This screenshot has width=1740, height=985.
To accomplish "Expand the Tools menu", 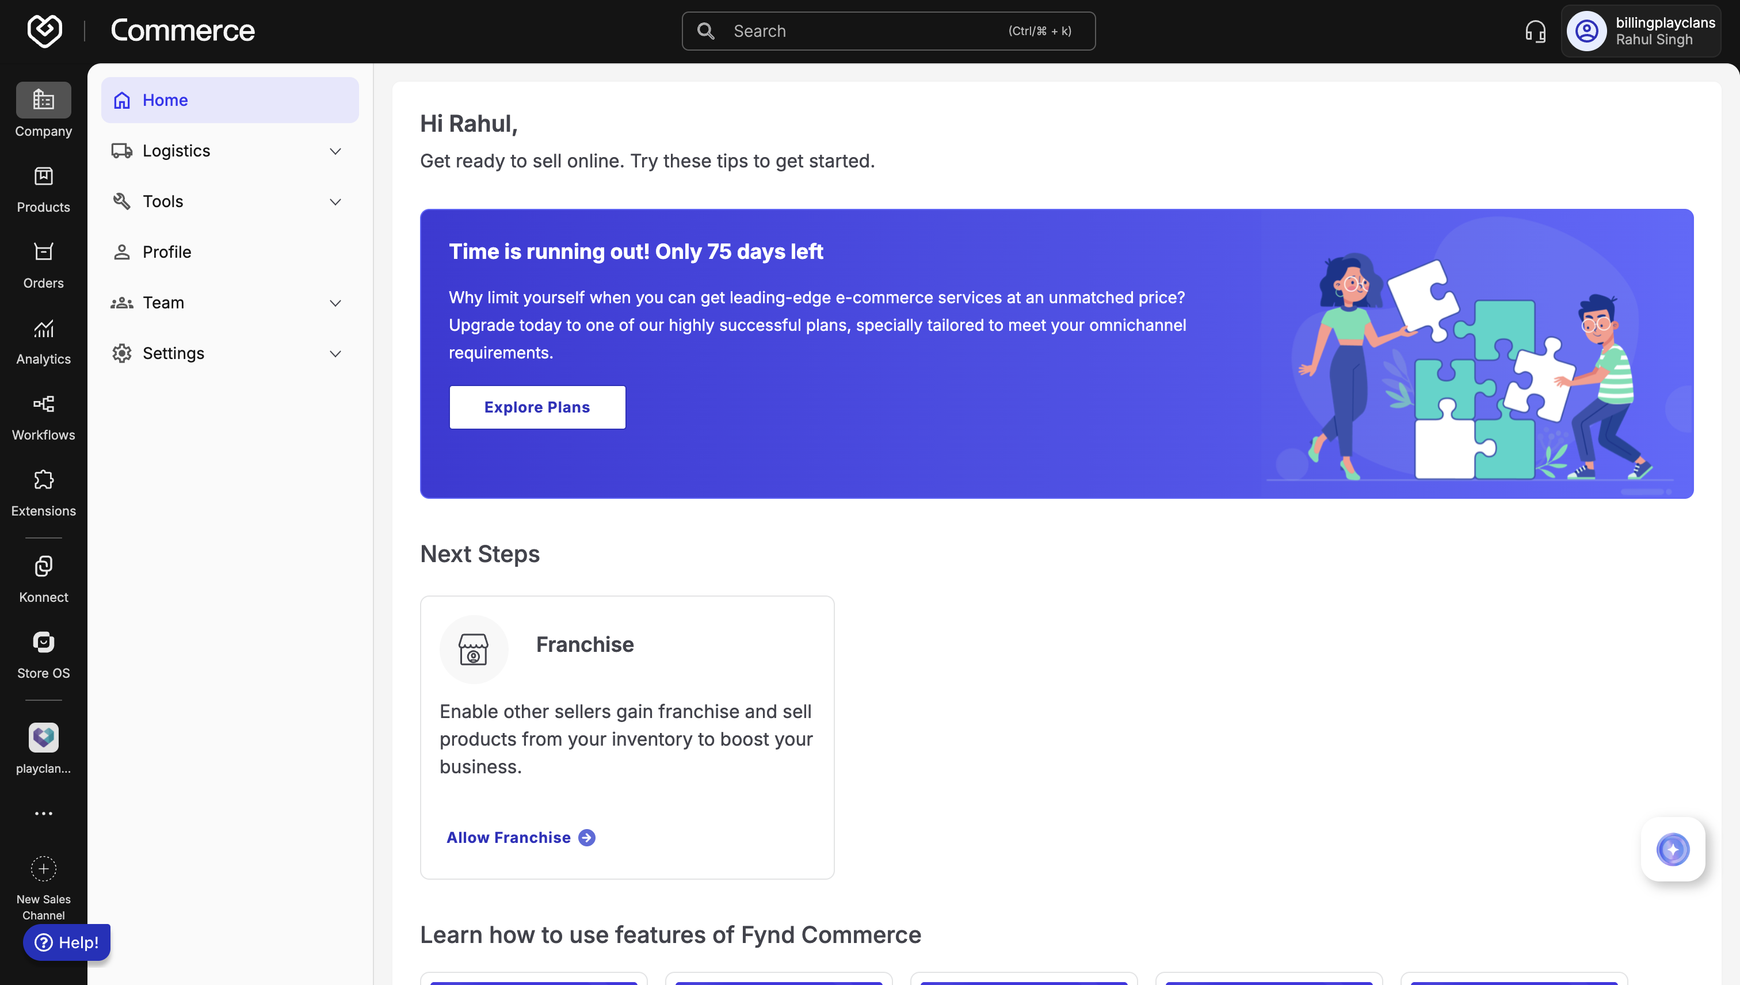I will (335, 201).
